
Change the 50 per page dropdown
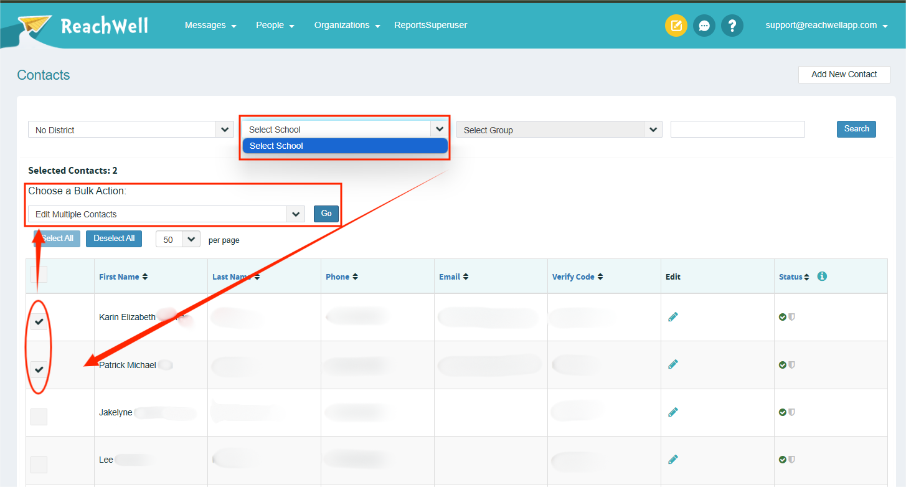coord(178,239)
